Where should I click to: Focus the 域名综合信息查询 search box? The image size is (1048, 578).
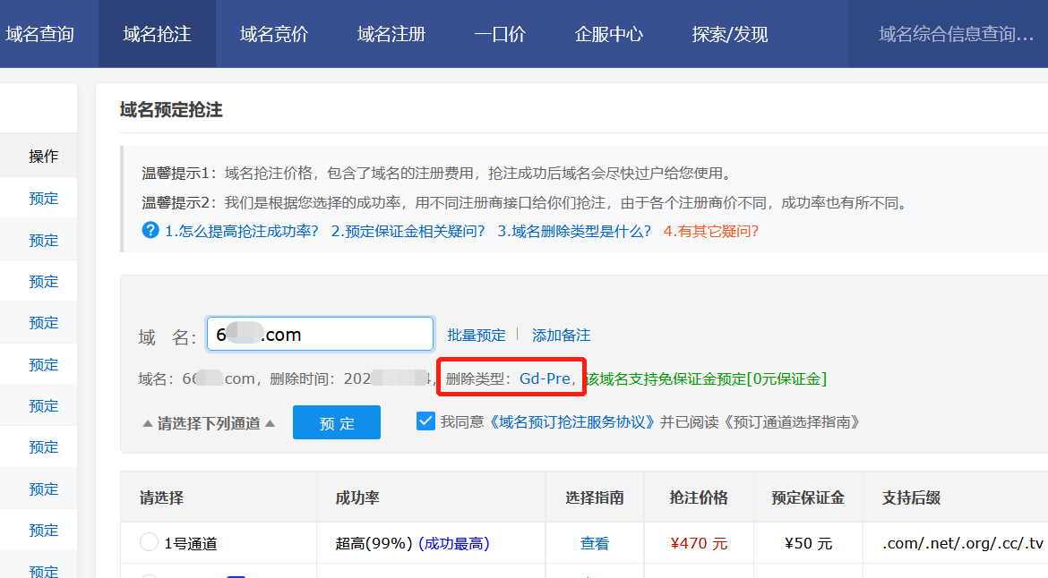click(x=956, y=34)
